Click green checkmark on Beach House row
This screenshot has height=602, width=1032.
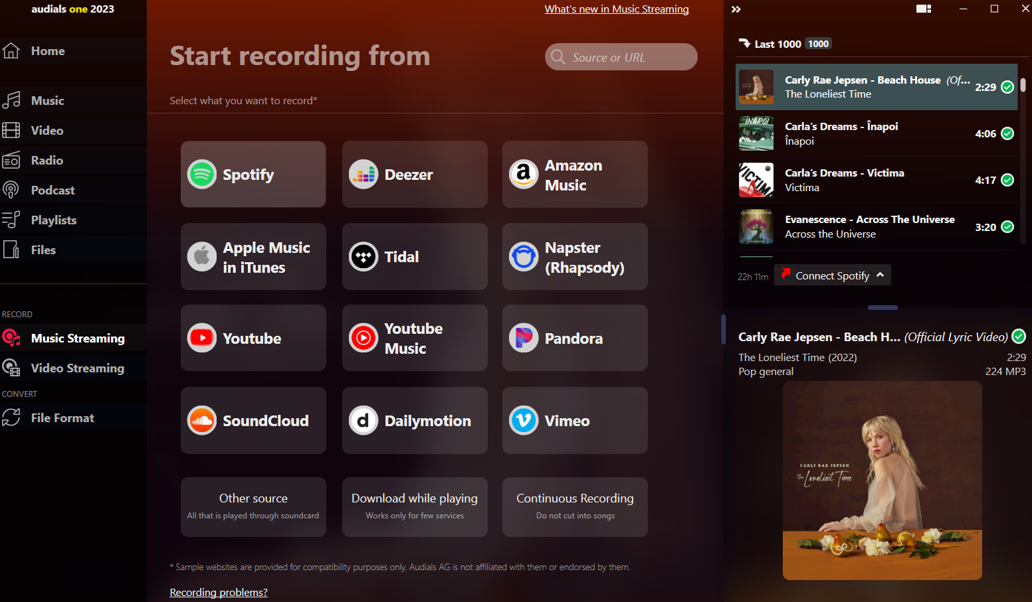[x=1007, y=87]
